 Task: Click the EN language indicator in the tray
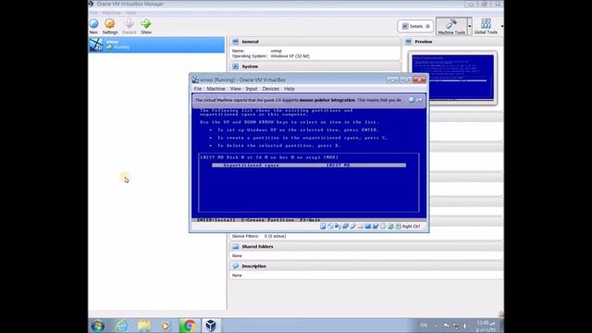(x=424, y=326)
